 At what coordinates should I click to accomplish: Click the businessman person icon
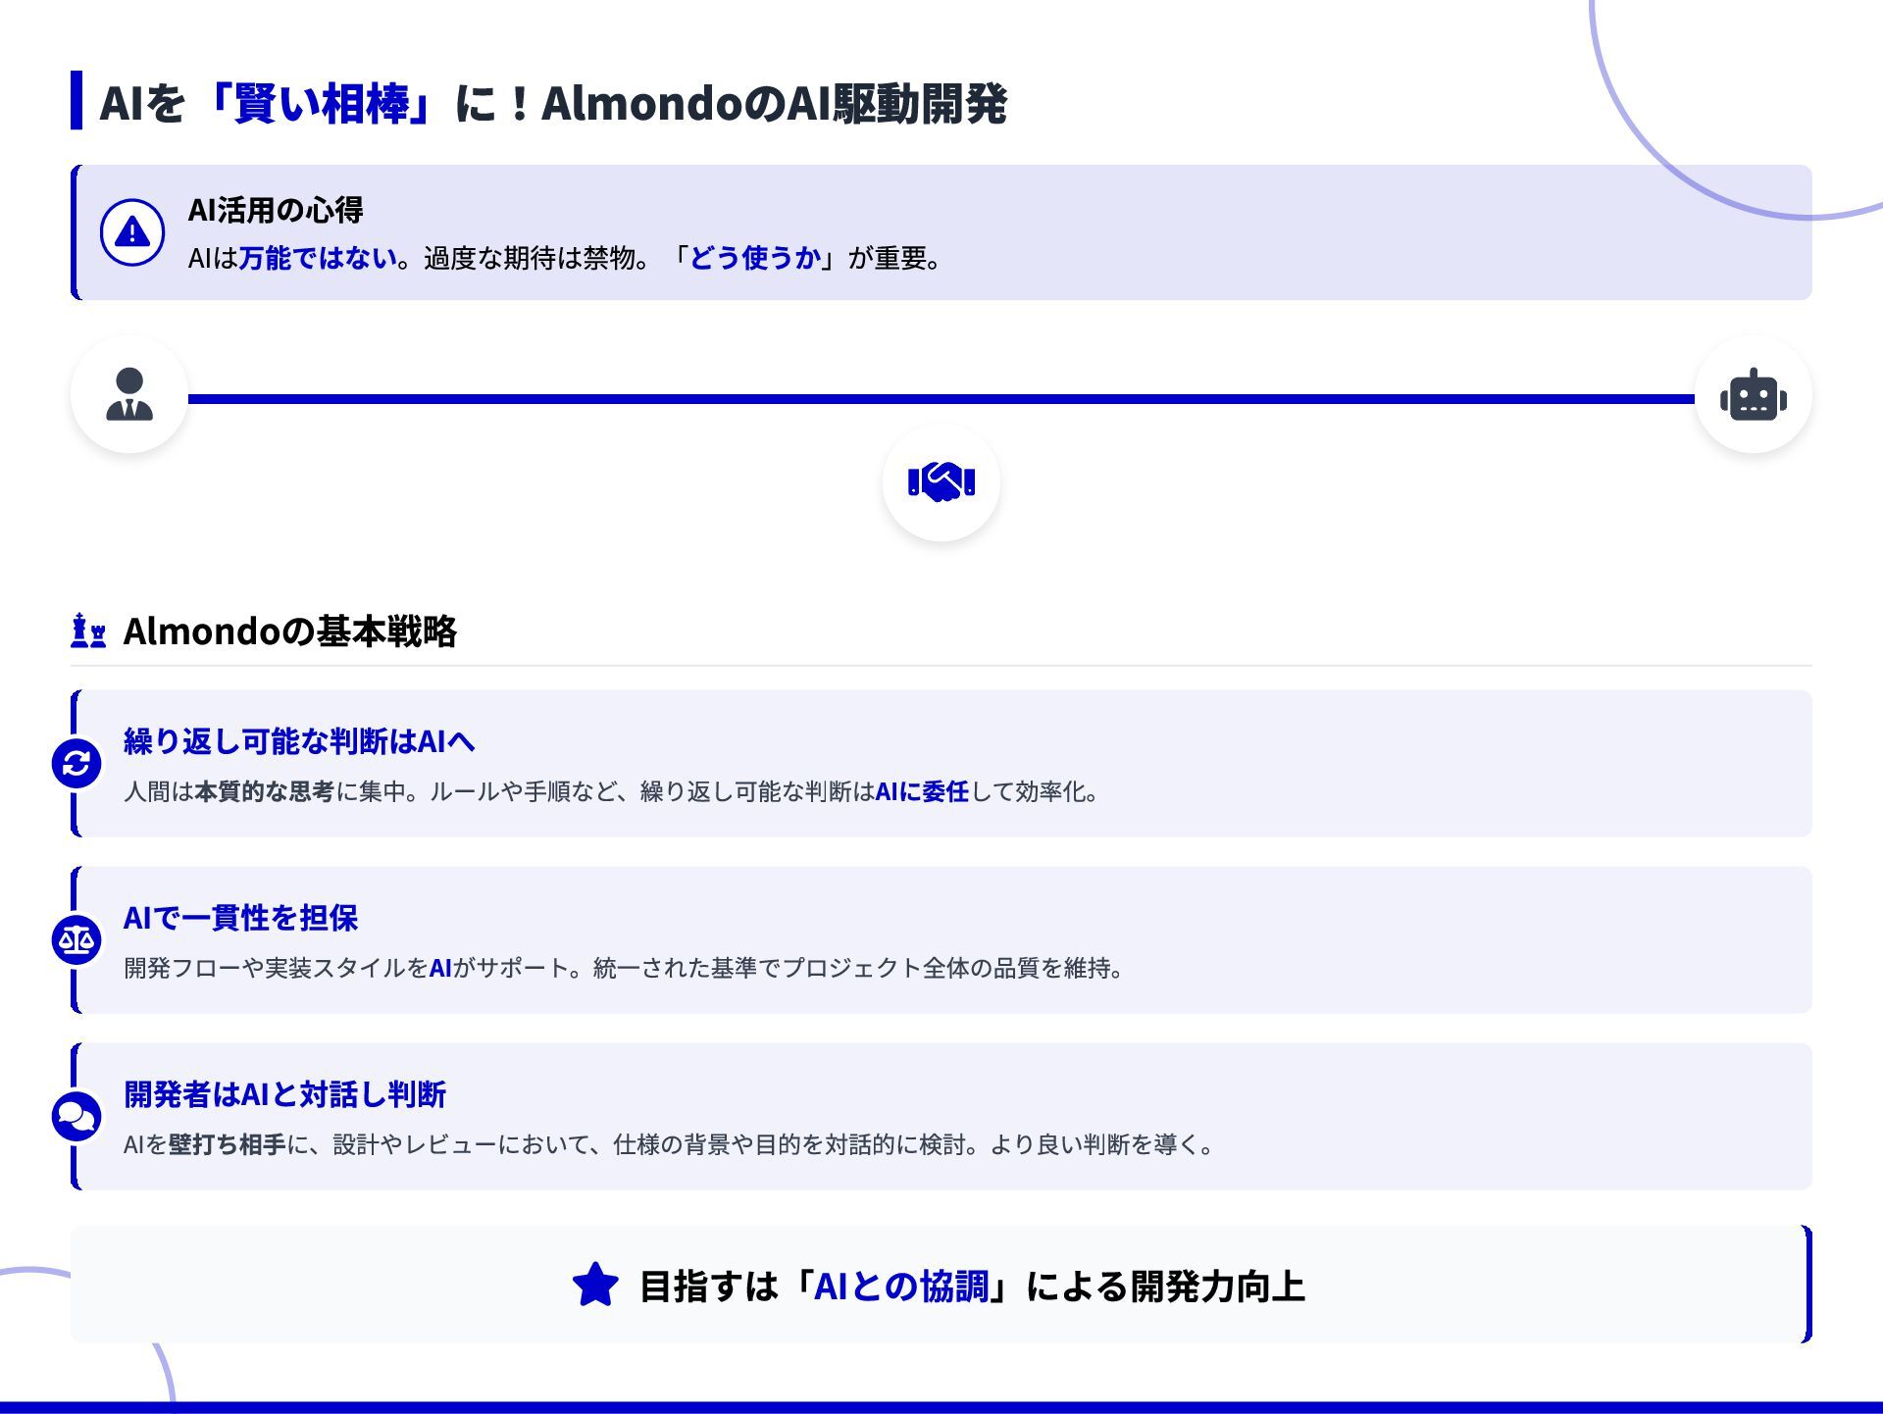129,394
